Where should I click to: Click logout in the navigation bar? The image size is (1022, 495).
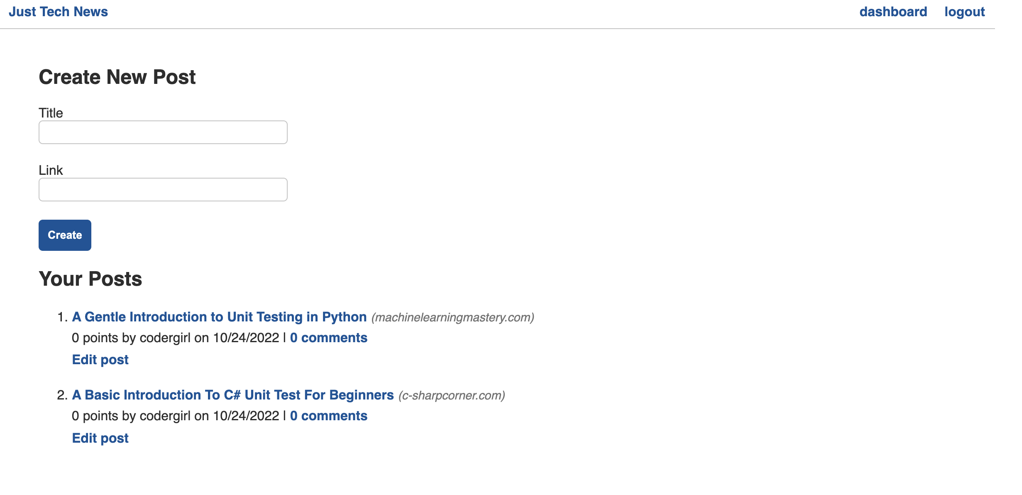(964, 11)
